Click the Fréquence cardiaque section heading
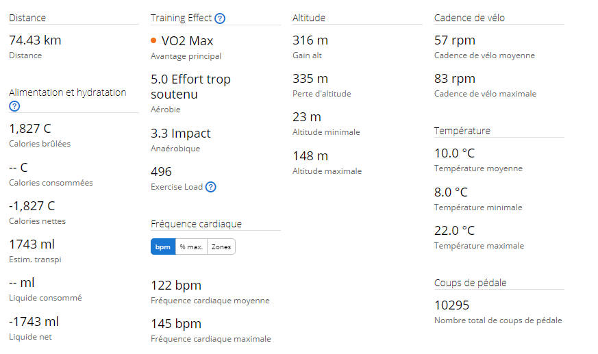598x354 pixels. [196, 224]
